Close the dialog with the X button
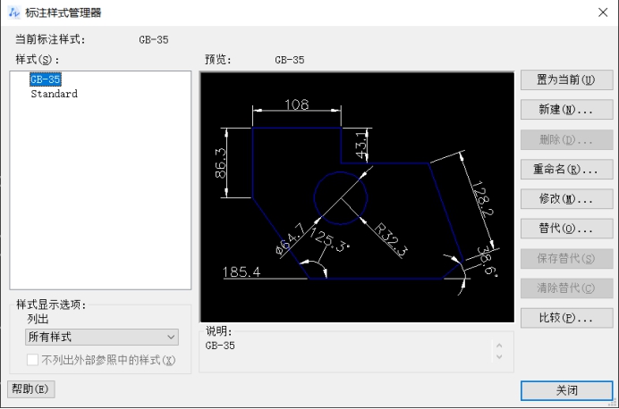The height and width of the screenshot is (409, 619). click(602, 12)
